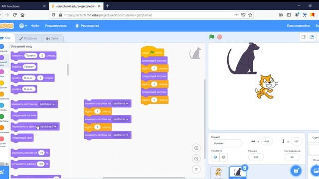
Task: Stop the project with the red stop button
Action: coord(220,37)
